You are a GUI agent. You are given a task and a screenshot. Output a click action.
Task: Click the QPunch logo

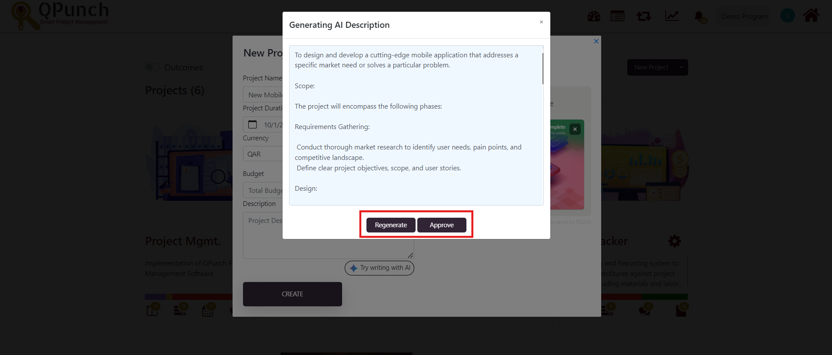click(60, 16)
